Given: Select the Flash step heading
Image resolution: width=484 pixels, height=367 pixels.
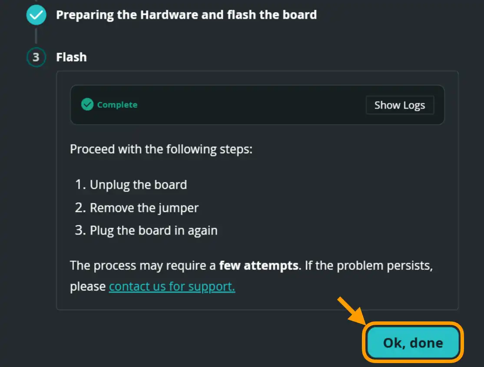Looking at the screenshot, I should click(x=71, y=57).
